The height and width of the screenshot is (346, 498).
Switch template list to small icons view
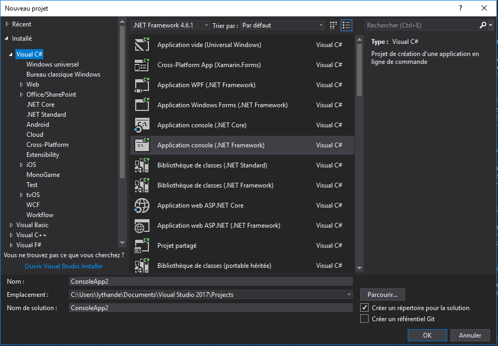click(x=333, y=25)
